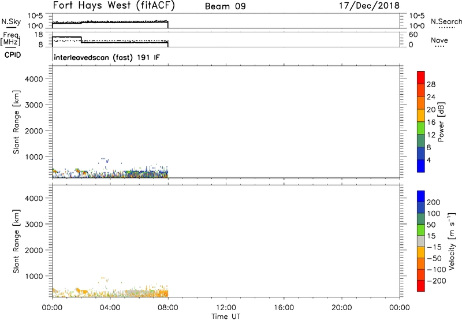The width and height of the screenshot is (462, 320).
Task: Select the Nave dotted legend marker
Action: pos(439,47)
